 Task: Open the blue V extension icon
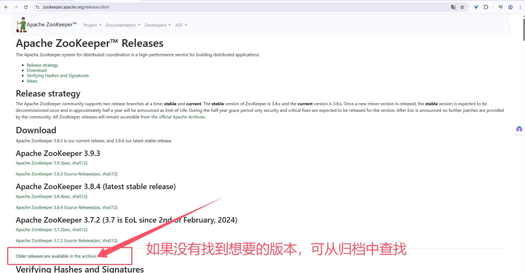tap(476, 7)
